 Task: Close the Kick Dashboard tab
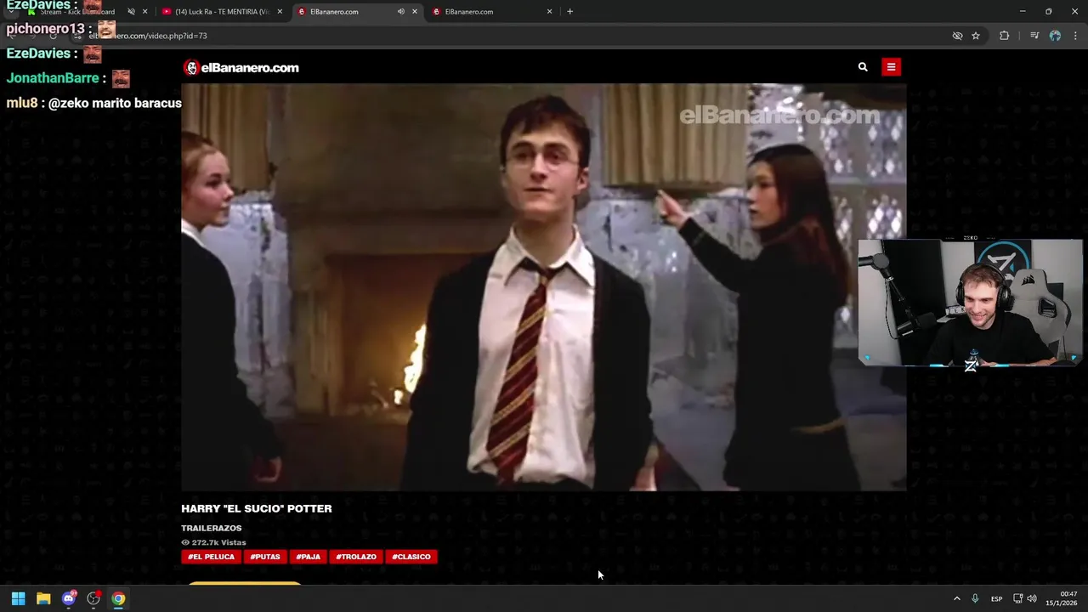(145, 12)
